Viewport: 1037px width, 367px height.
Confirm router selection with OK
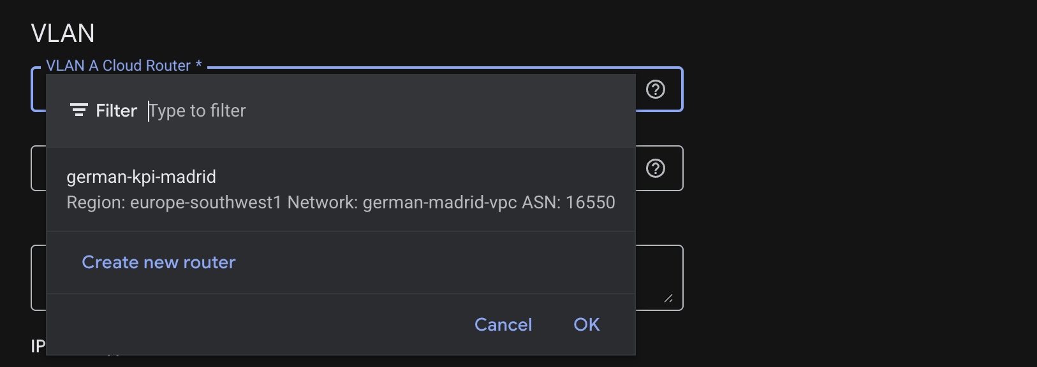pos(586,325)
